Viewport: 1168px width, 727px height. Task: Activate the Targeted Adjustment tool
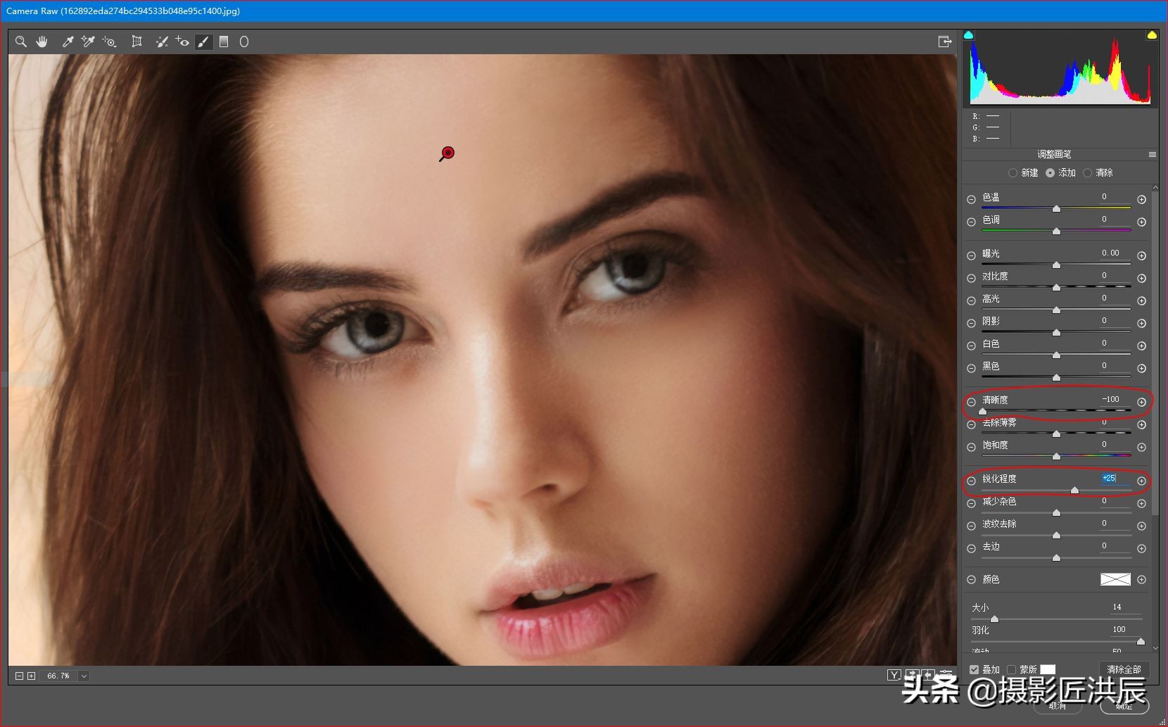pyautogui.click(x=109, y=42)
